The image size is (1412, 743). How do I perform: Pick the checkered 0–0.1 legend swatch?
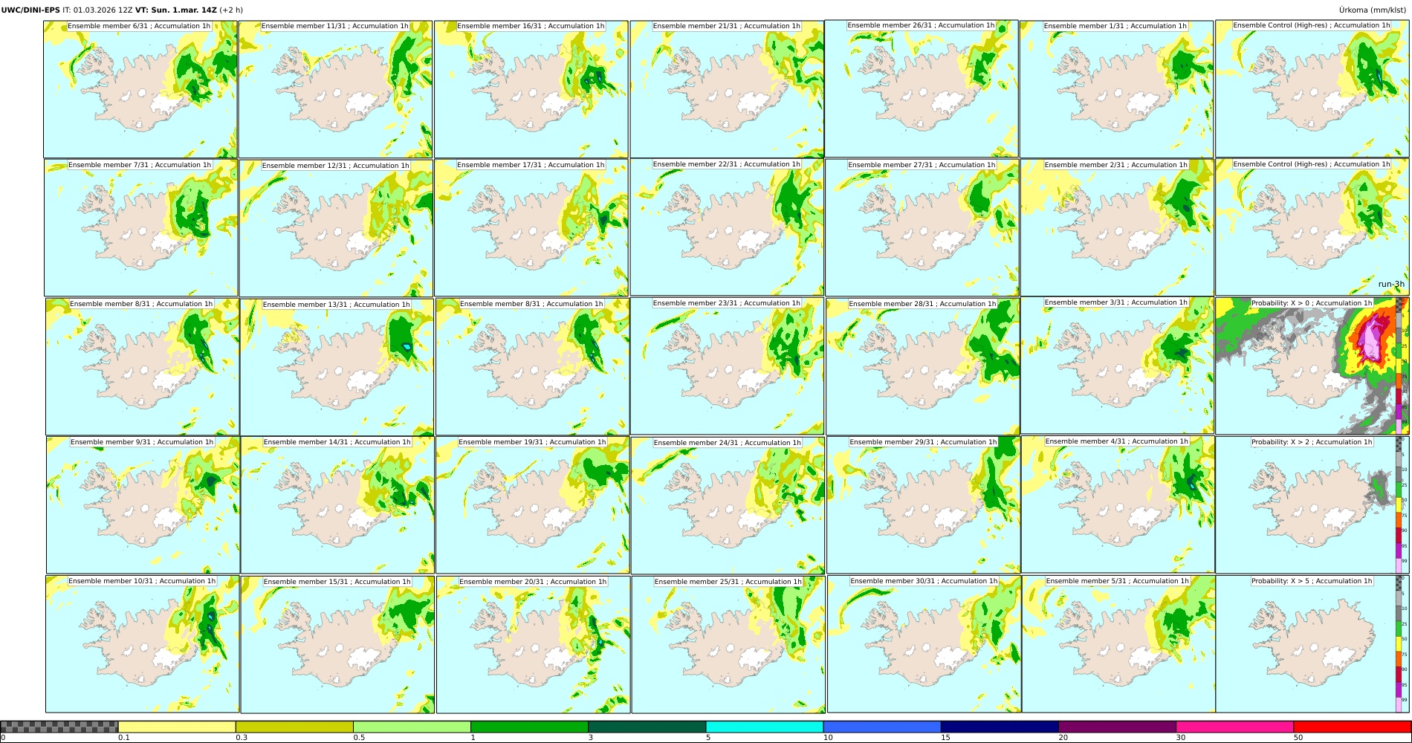(59, 727)
